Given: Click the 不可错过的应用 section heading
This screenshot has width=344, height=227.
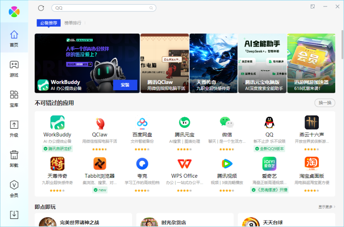Looking at the screenshot, I should (54, 103).
